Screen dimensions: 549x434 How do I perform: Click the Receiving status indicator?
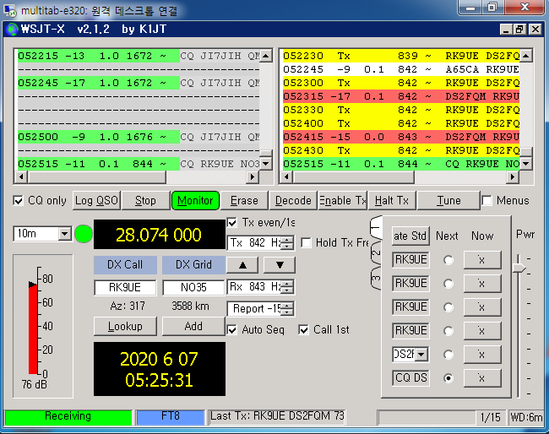point(68,416)
